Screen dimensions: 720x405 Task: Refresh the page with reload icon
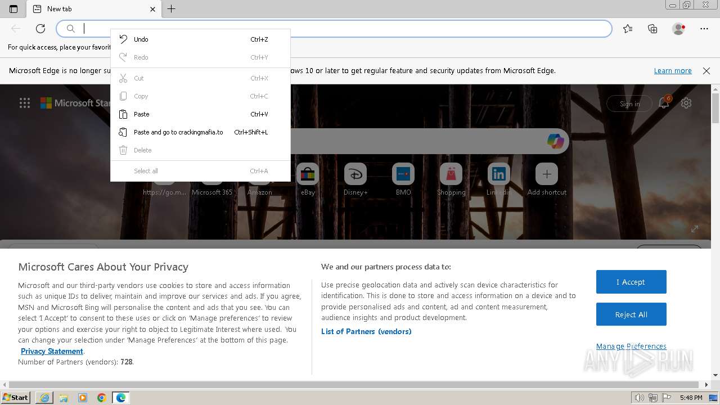click(x=40, y=29)
